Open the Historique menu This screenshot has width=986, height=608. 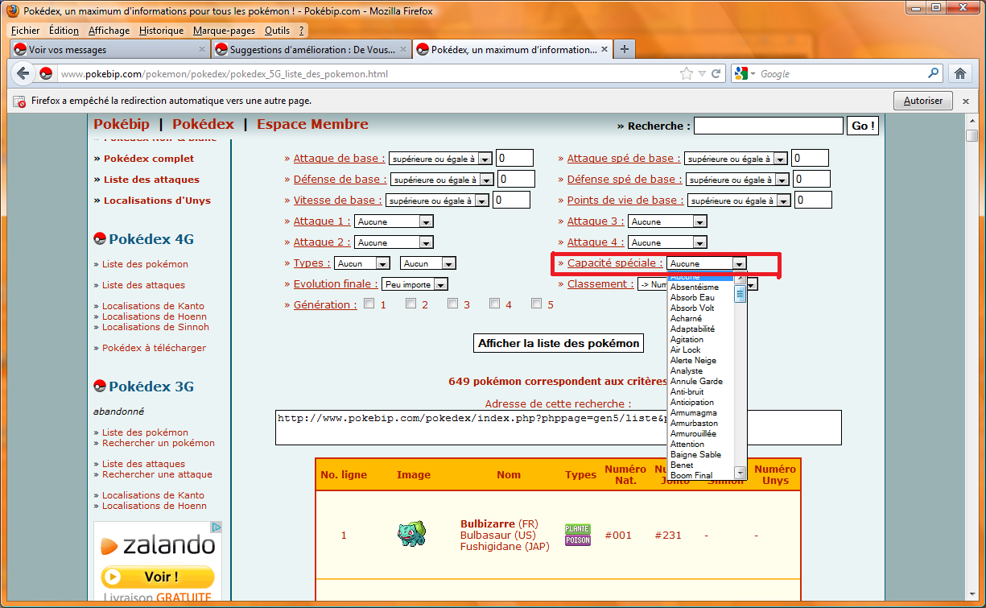[x=161, y=31]
